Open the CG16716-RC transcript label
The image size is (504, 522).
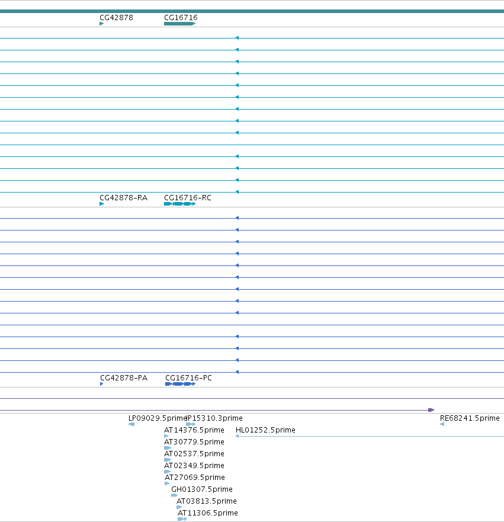[188, 198]
